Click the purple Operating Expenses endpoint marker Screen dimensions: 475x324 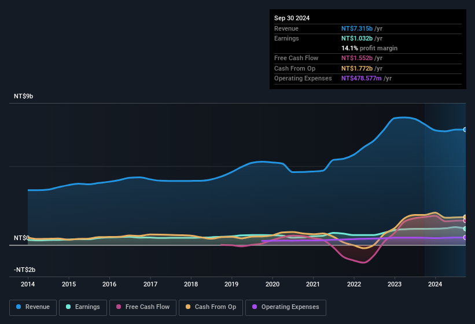tap(465, 237)
